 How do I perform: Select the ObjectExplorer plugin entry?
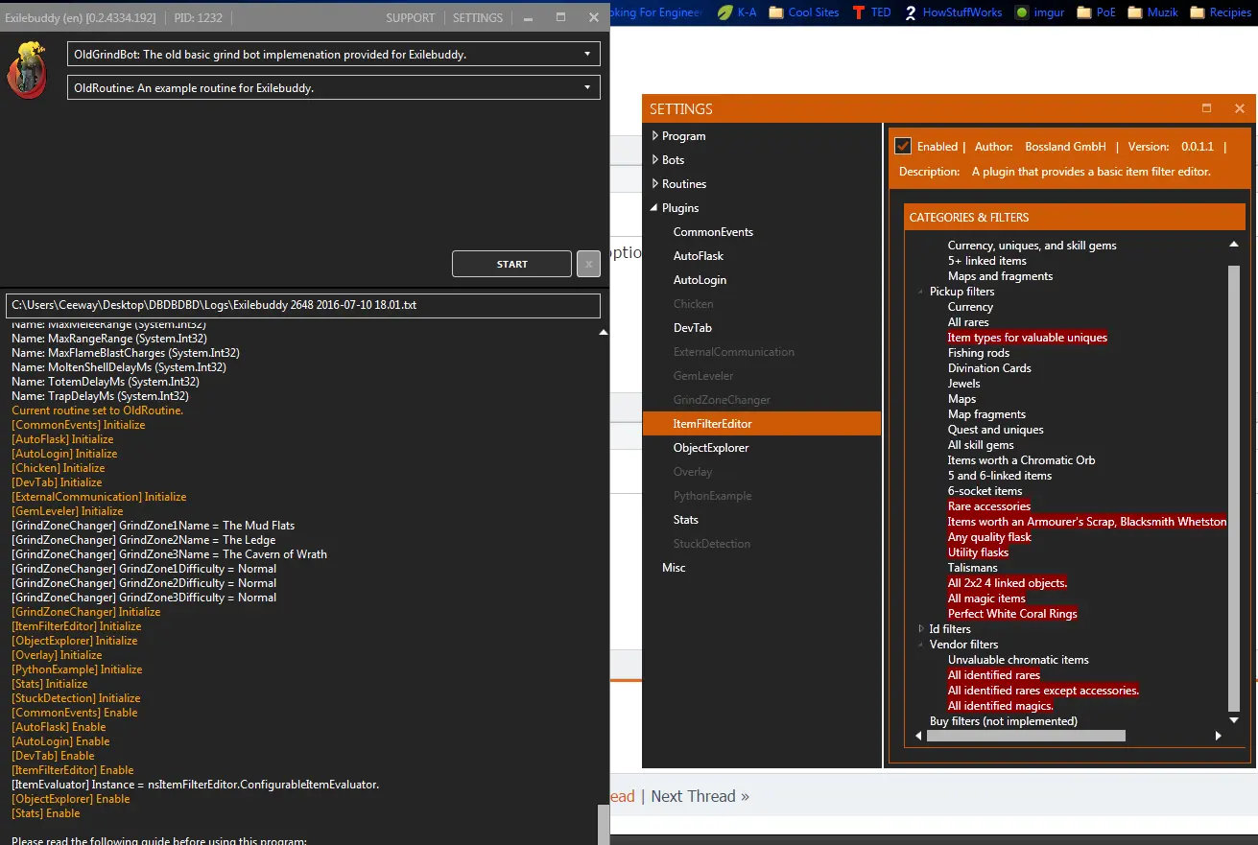pos(711,448)
